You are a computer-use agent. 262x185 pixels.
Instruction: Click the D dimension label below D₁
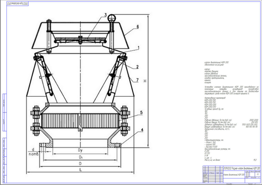click(x=80, y=163)
